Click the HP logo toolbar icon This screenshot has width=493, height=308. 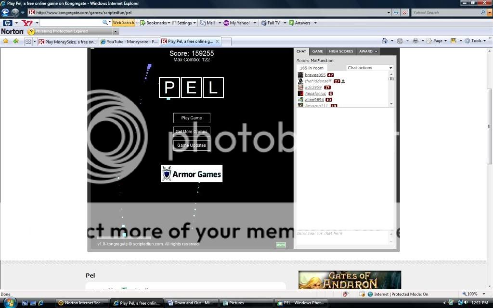coord(8,23)
